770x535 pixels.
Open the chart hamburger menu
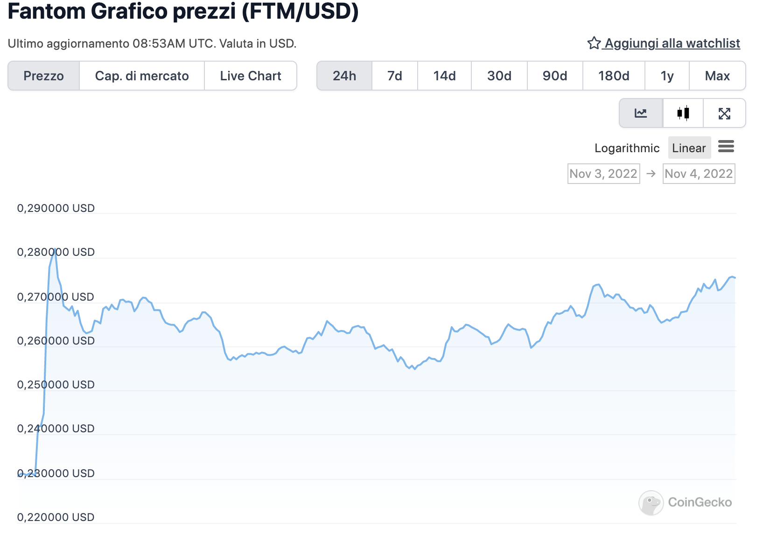[726, 147]
